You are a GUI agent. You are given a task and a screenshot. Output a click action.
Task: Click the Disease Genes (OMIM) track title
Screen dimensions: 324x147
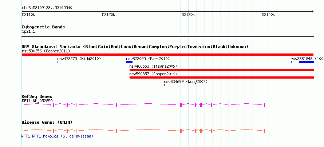click(x=47, y=122)
